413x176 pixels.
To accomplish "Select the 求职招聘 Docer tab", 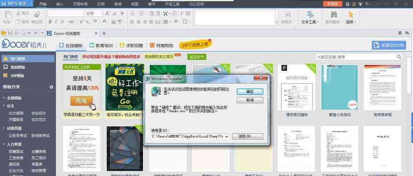I will [131, 45].
